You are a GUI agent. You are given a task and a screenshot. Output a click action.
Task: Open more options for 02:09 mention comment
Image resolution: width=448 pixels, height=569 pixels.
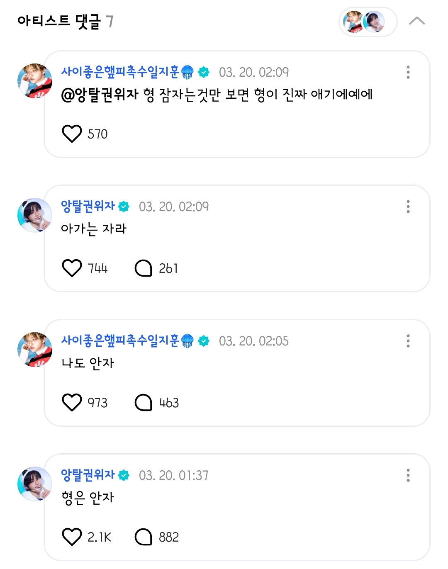click(x=408, y=72)
